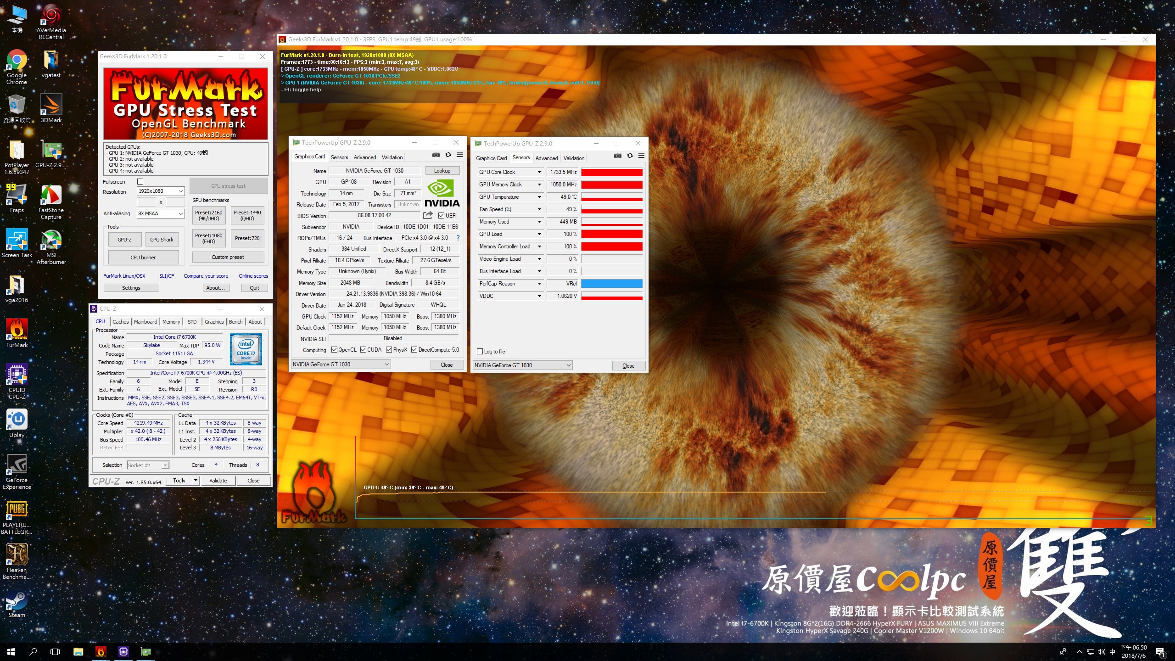The height and width of the screenshot is (661, 1175).
Task: Click CPU-Z icon in the taskbar
Action: pyautogui.click(x=123, y=651)
